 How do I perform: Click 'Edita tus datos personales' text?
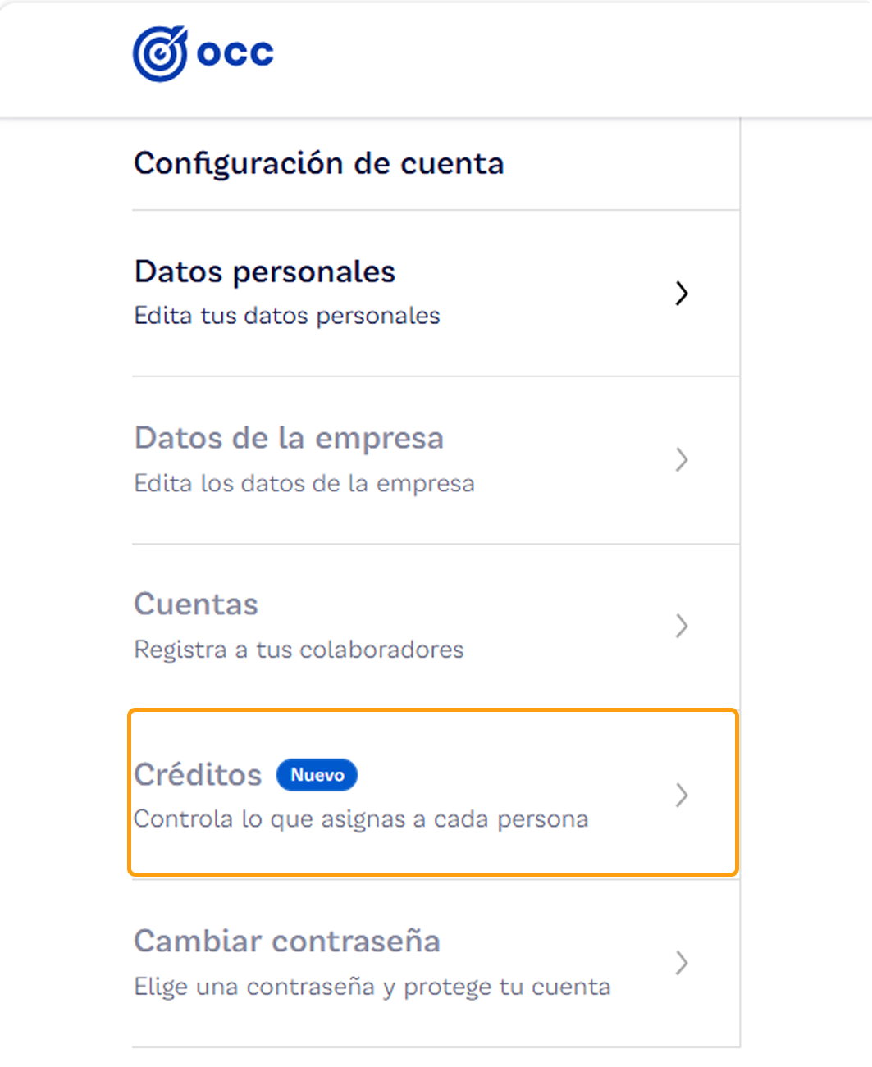point(286,315)
